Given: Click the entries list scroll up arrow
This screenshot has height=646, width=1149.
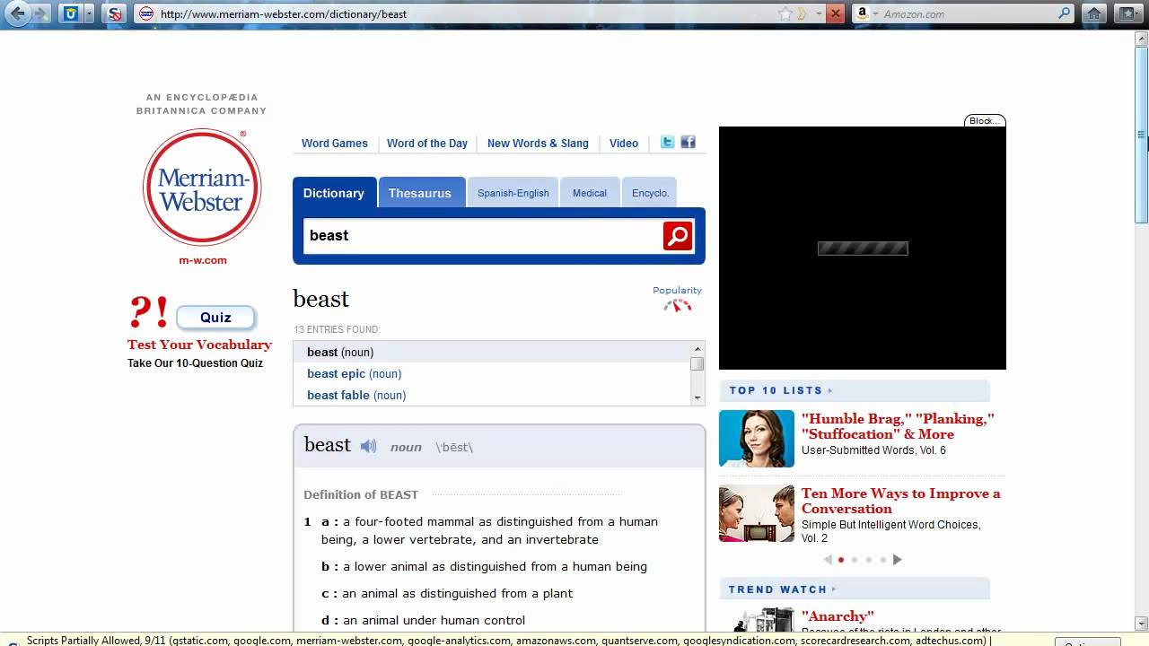Looking at the screenshot, I should (697, 349).
